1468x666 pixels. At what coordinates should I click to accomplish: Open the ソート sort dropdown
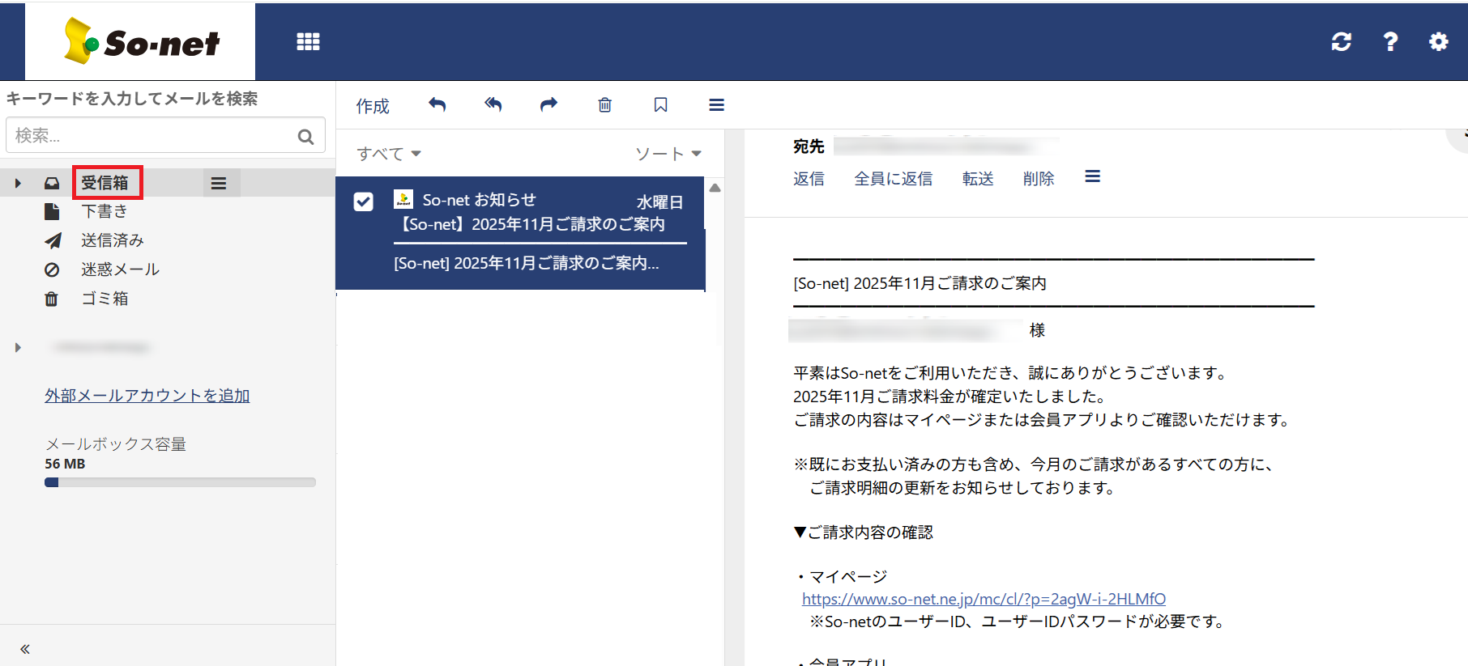pyautogui.click(x=668, y=154)
